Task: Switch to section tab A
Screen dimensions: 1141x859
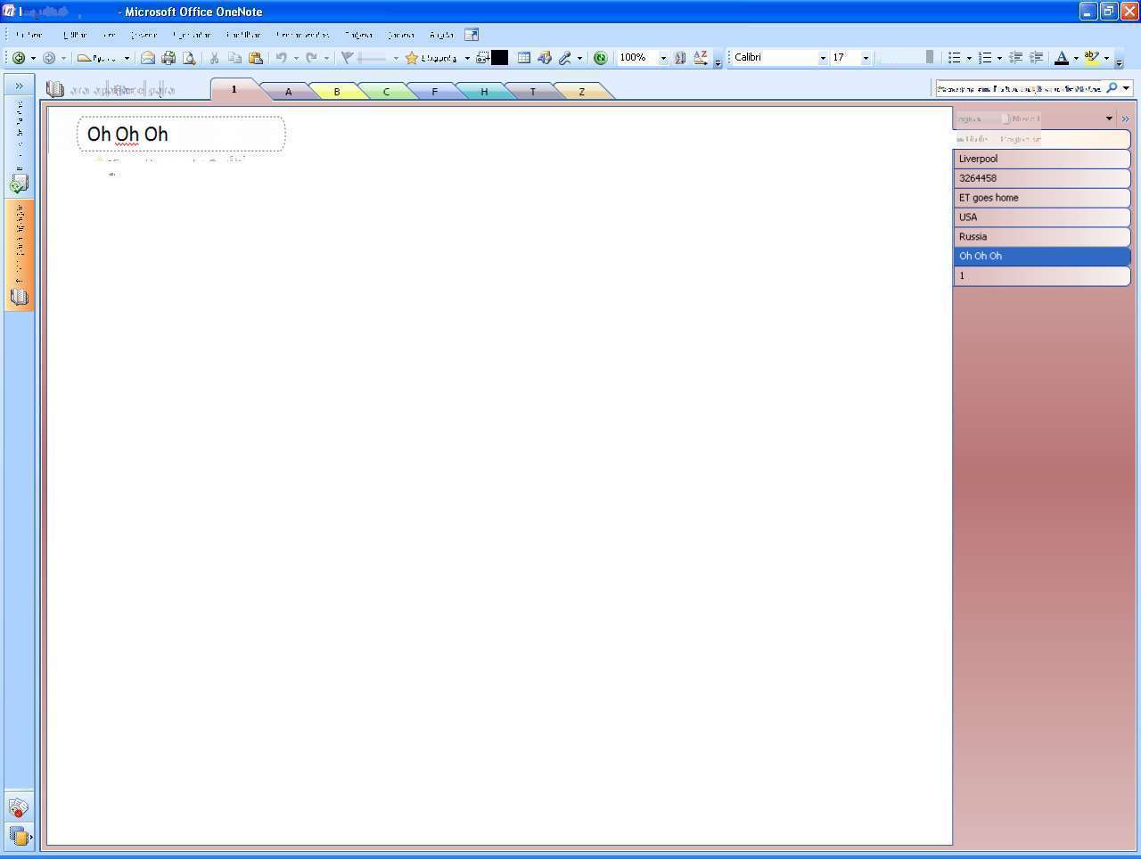Action: pos(288,91)
